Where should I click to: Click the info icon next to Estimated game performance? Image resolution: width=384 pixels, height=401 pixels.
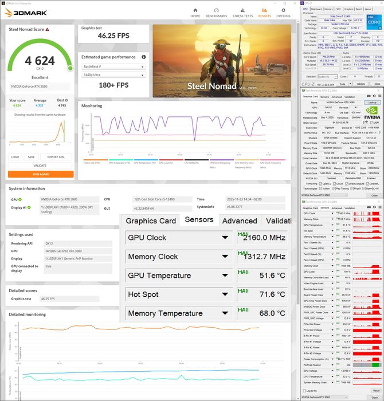point(144,57)
